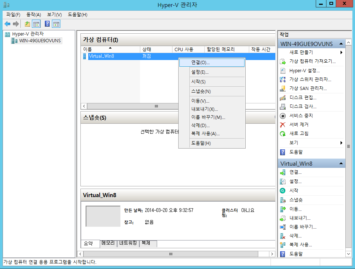This screenshot has width=355, height=269.
Task: Click the blue Help toolbar icon
Action: click(x=47, y=24)
